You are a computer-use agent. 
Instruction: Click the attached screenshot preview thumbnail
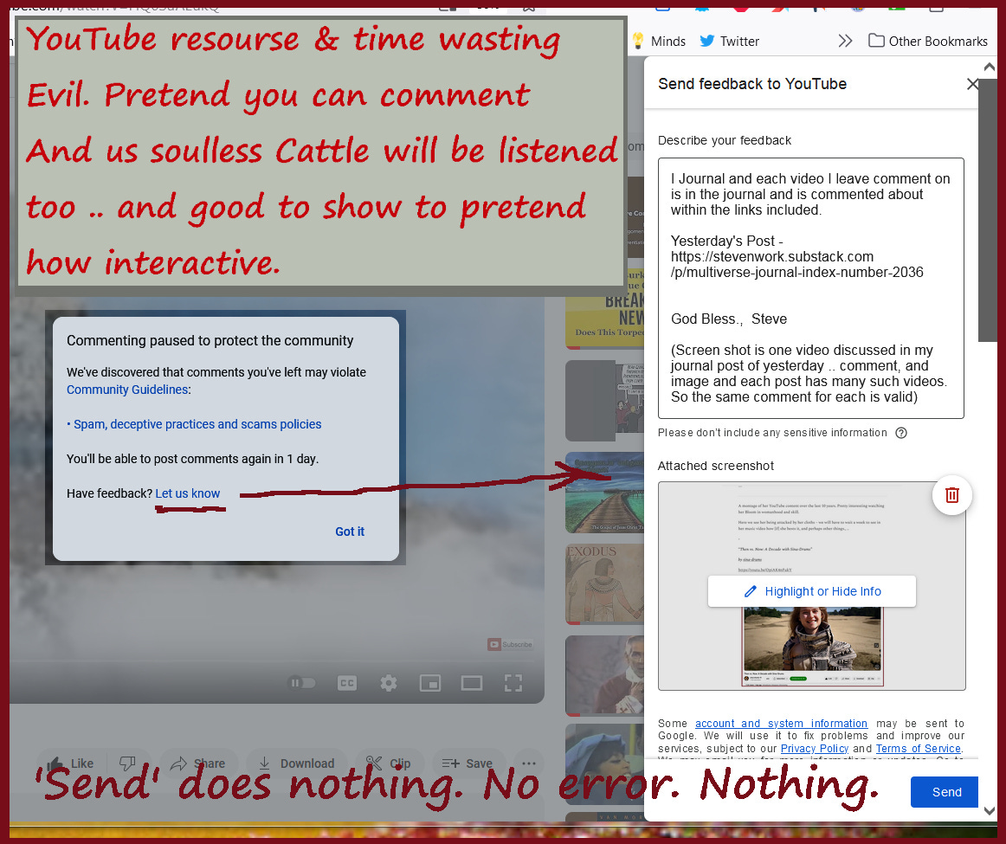point(811,586)
